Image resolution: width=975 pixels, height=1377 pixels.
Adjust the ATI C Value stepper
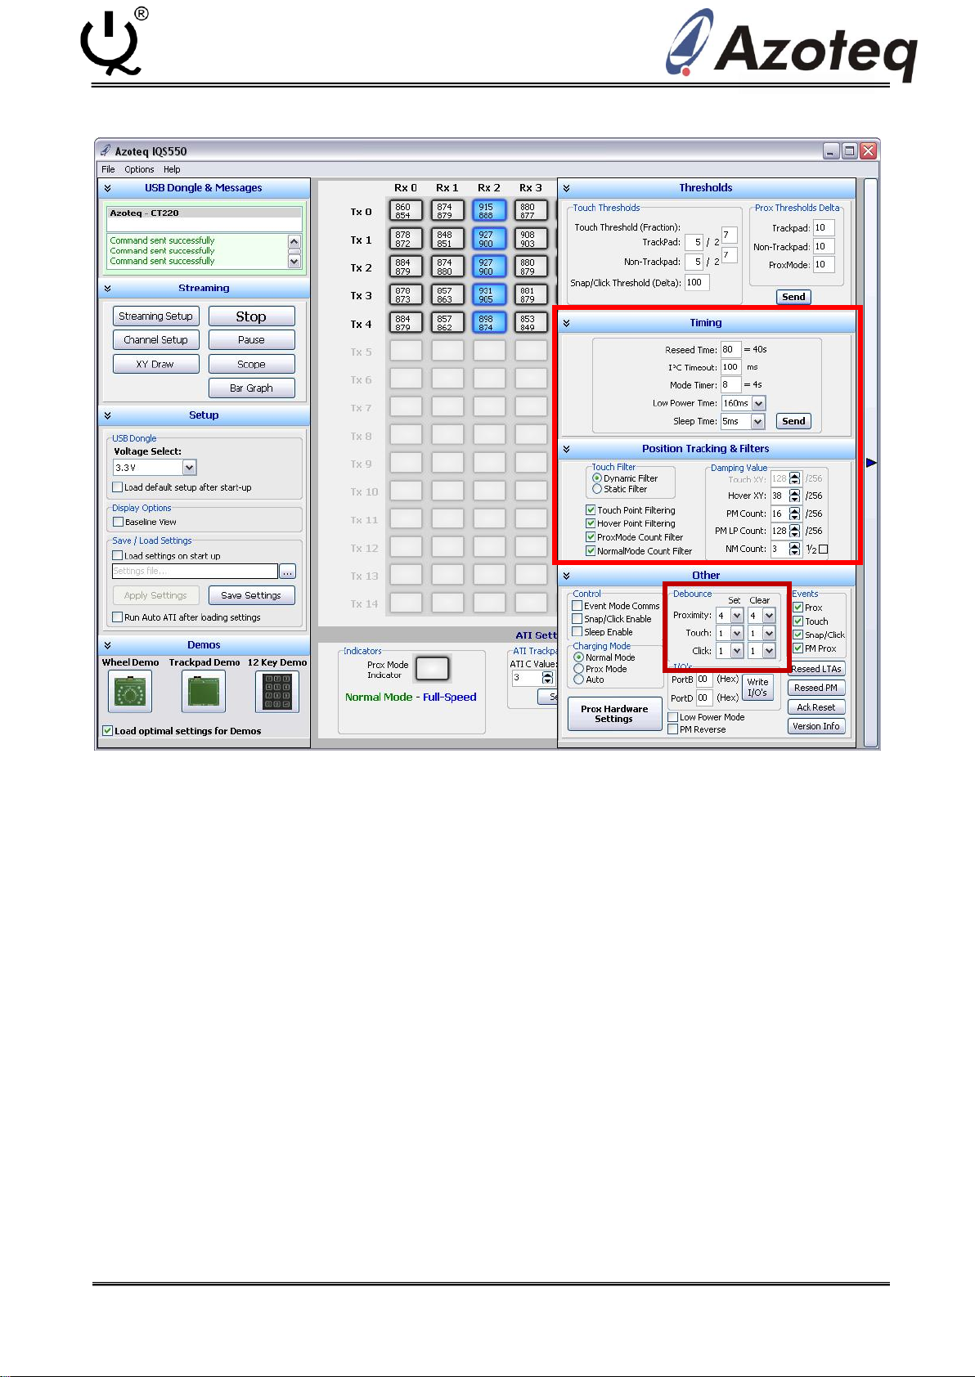click(548, 678)
